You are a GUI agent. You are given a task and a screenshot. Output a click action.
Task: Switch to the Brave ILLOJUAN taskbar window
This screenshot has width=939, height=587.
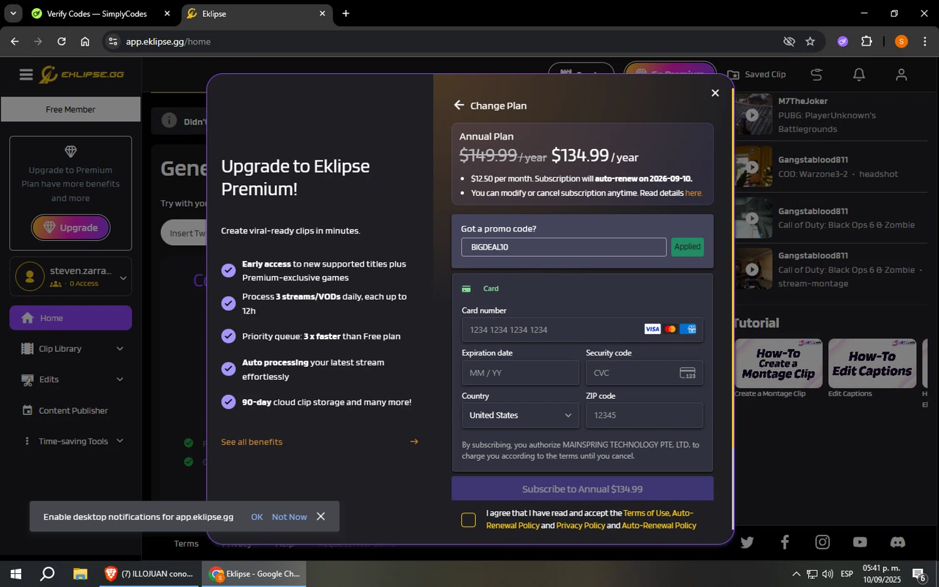pos(149,574)
